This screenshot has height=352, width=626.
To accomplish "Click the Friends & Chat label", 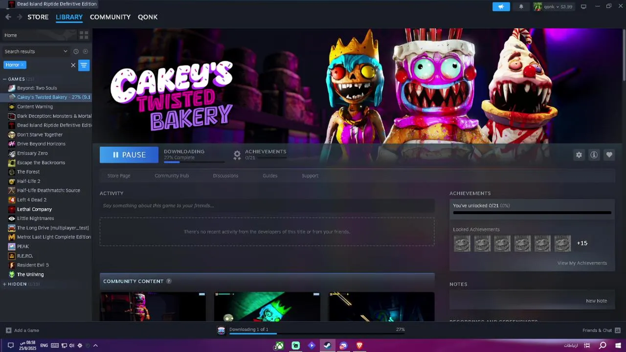I will click(x=597, y=330).
